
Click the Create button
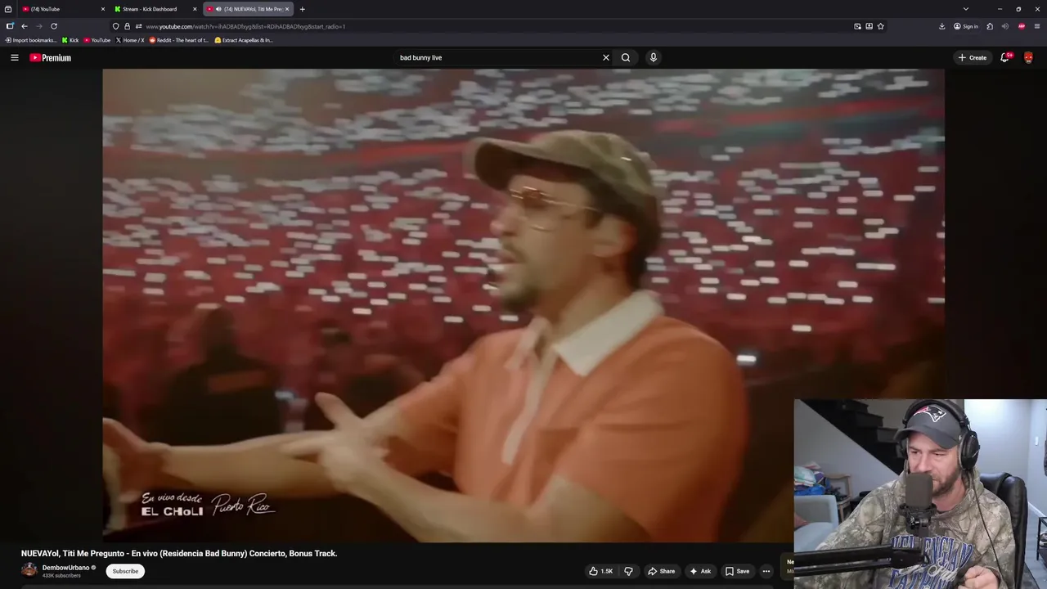(x=973, y=57)
